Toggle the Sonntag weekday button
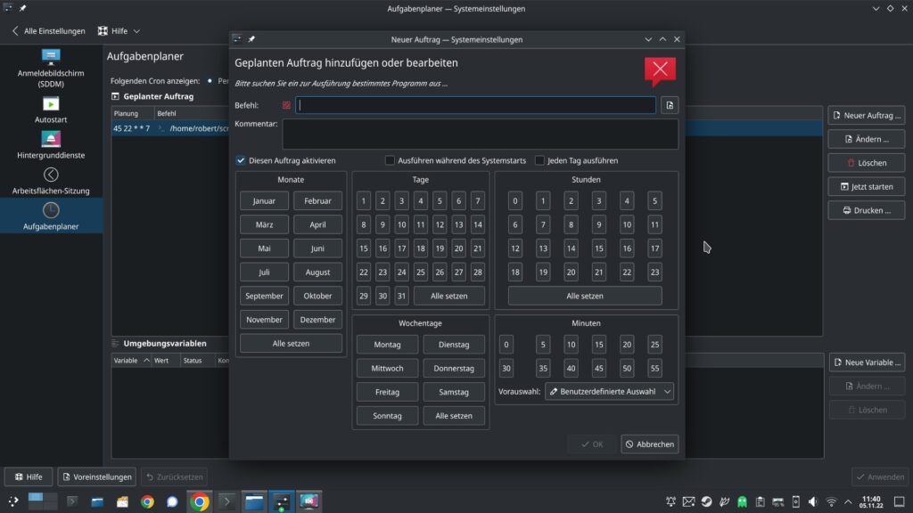 pos(387,416)
